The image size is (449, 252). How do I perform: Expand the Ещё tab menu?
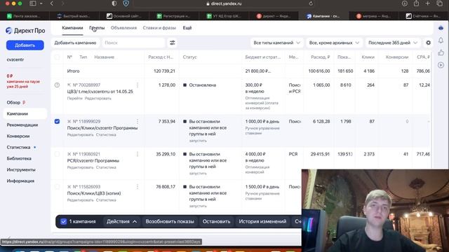(x=187, y=28)
